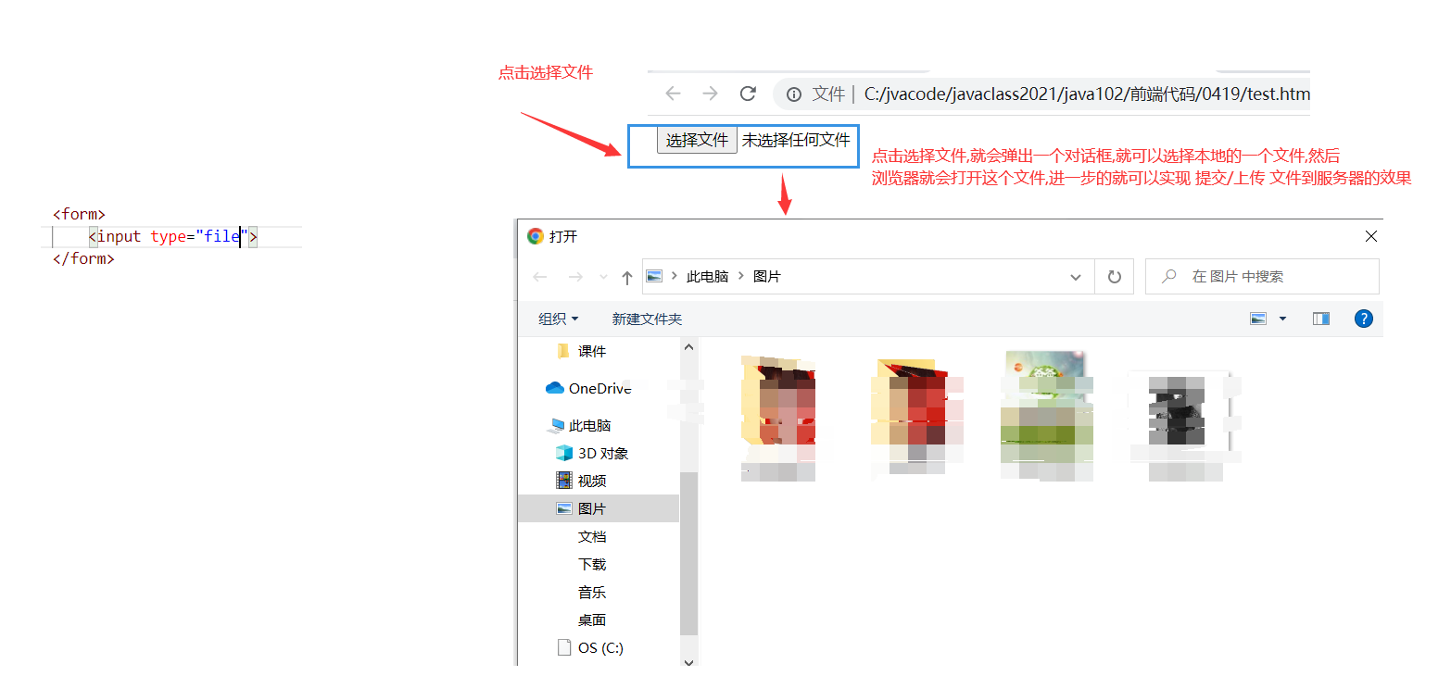Toggle the preview pane in the dialog toolbar
The height and width of the screenshot is (676, 1451).
(1320, 319)
